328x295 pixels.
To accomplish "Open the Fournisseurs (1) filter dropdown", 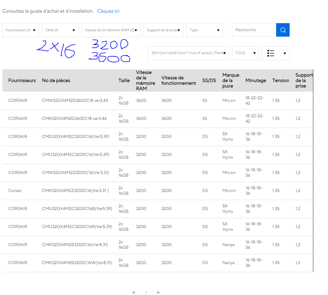I will [x=21, y=30].
